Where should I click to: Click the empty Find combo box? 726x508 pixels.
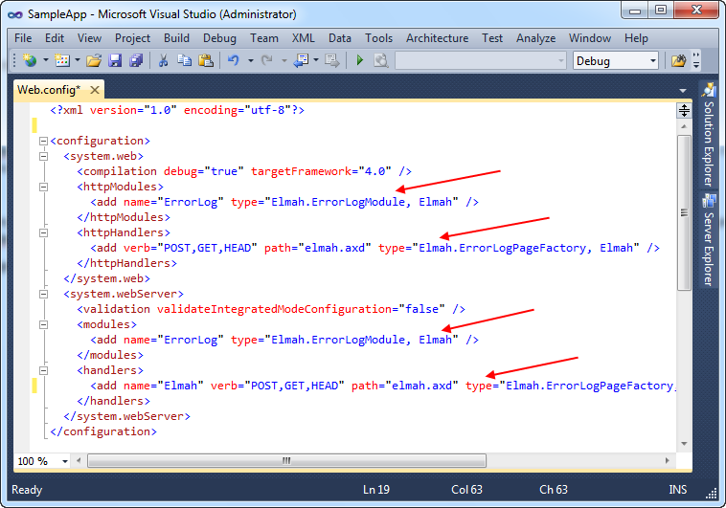(x=481, y=60)
